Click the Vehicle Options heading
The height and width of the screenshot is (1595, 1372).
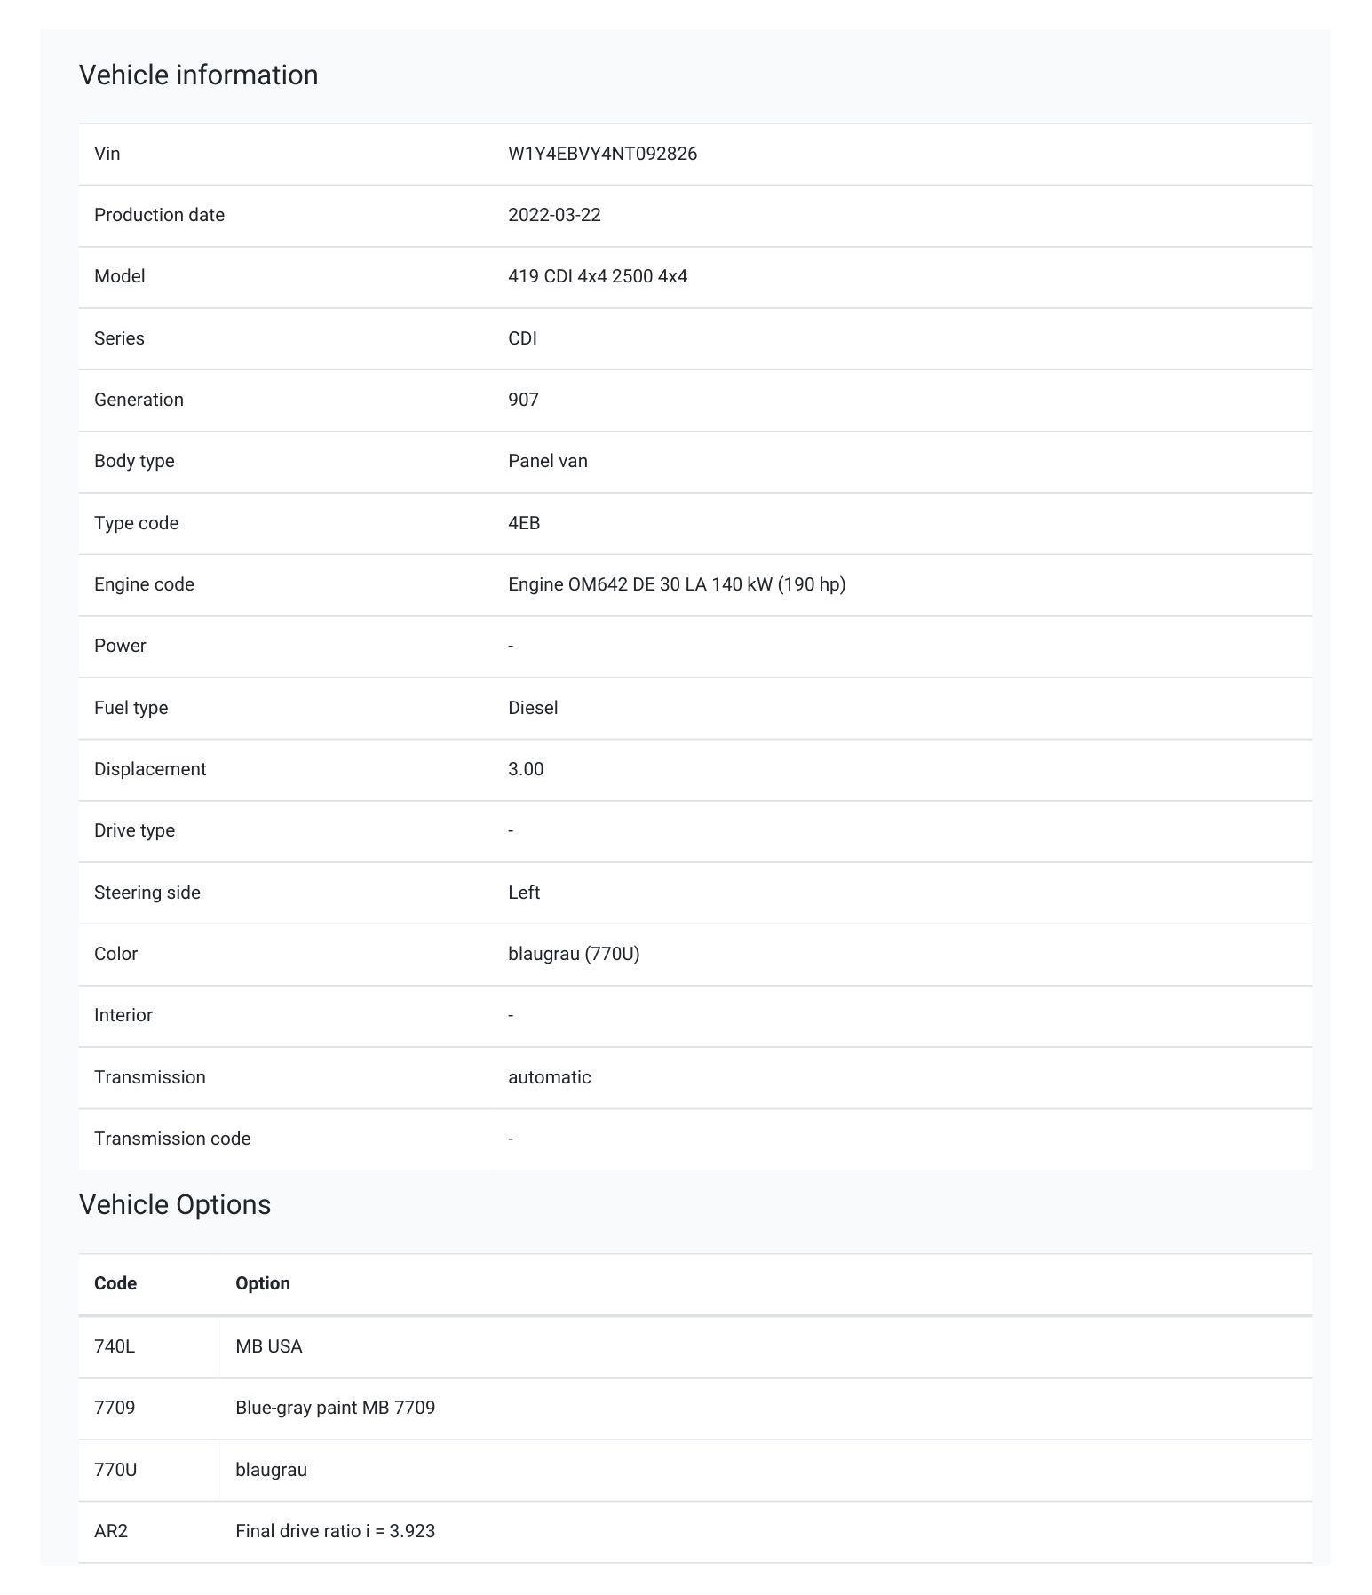pyautogui.click(x=175, y=1204)
